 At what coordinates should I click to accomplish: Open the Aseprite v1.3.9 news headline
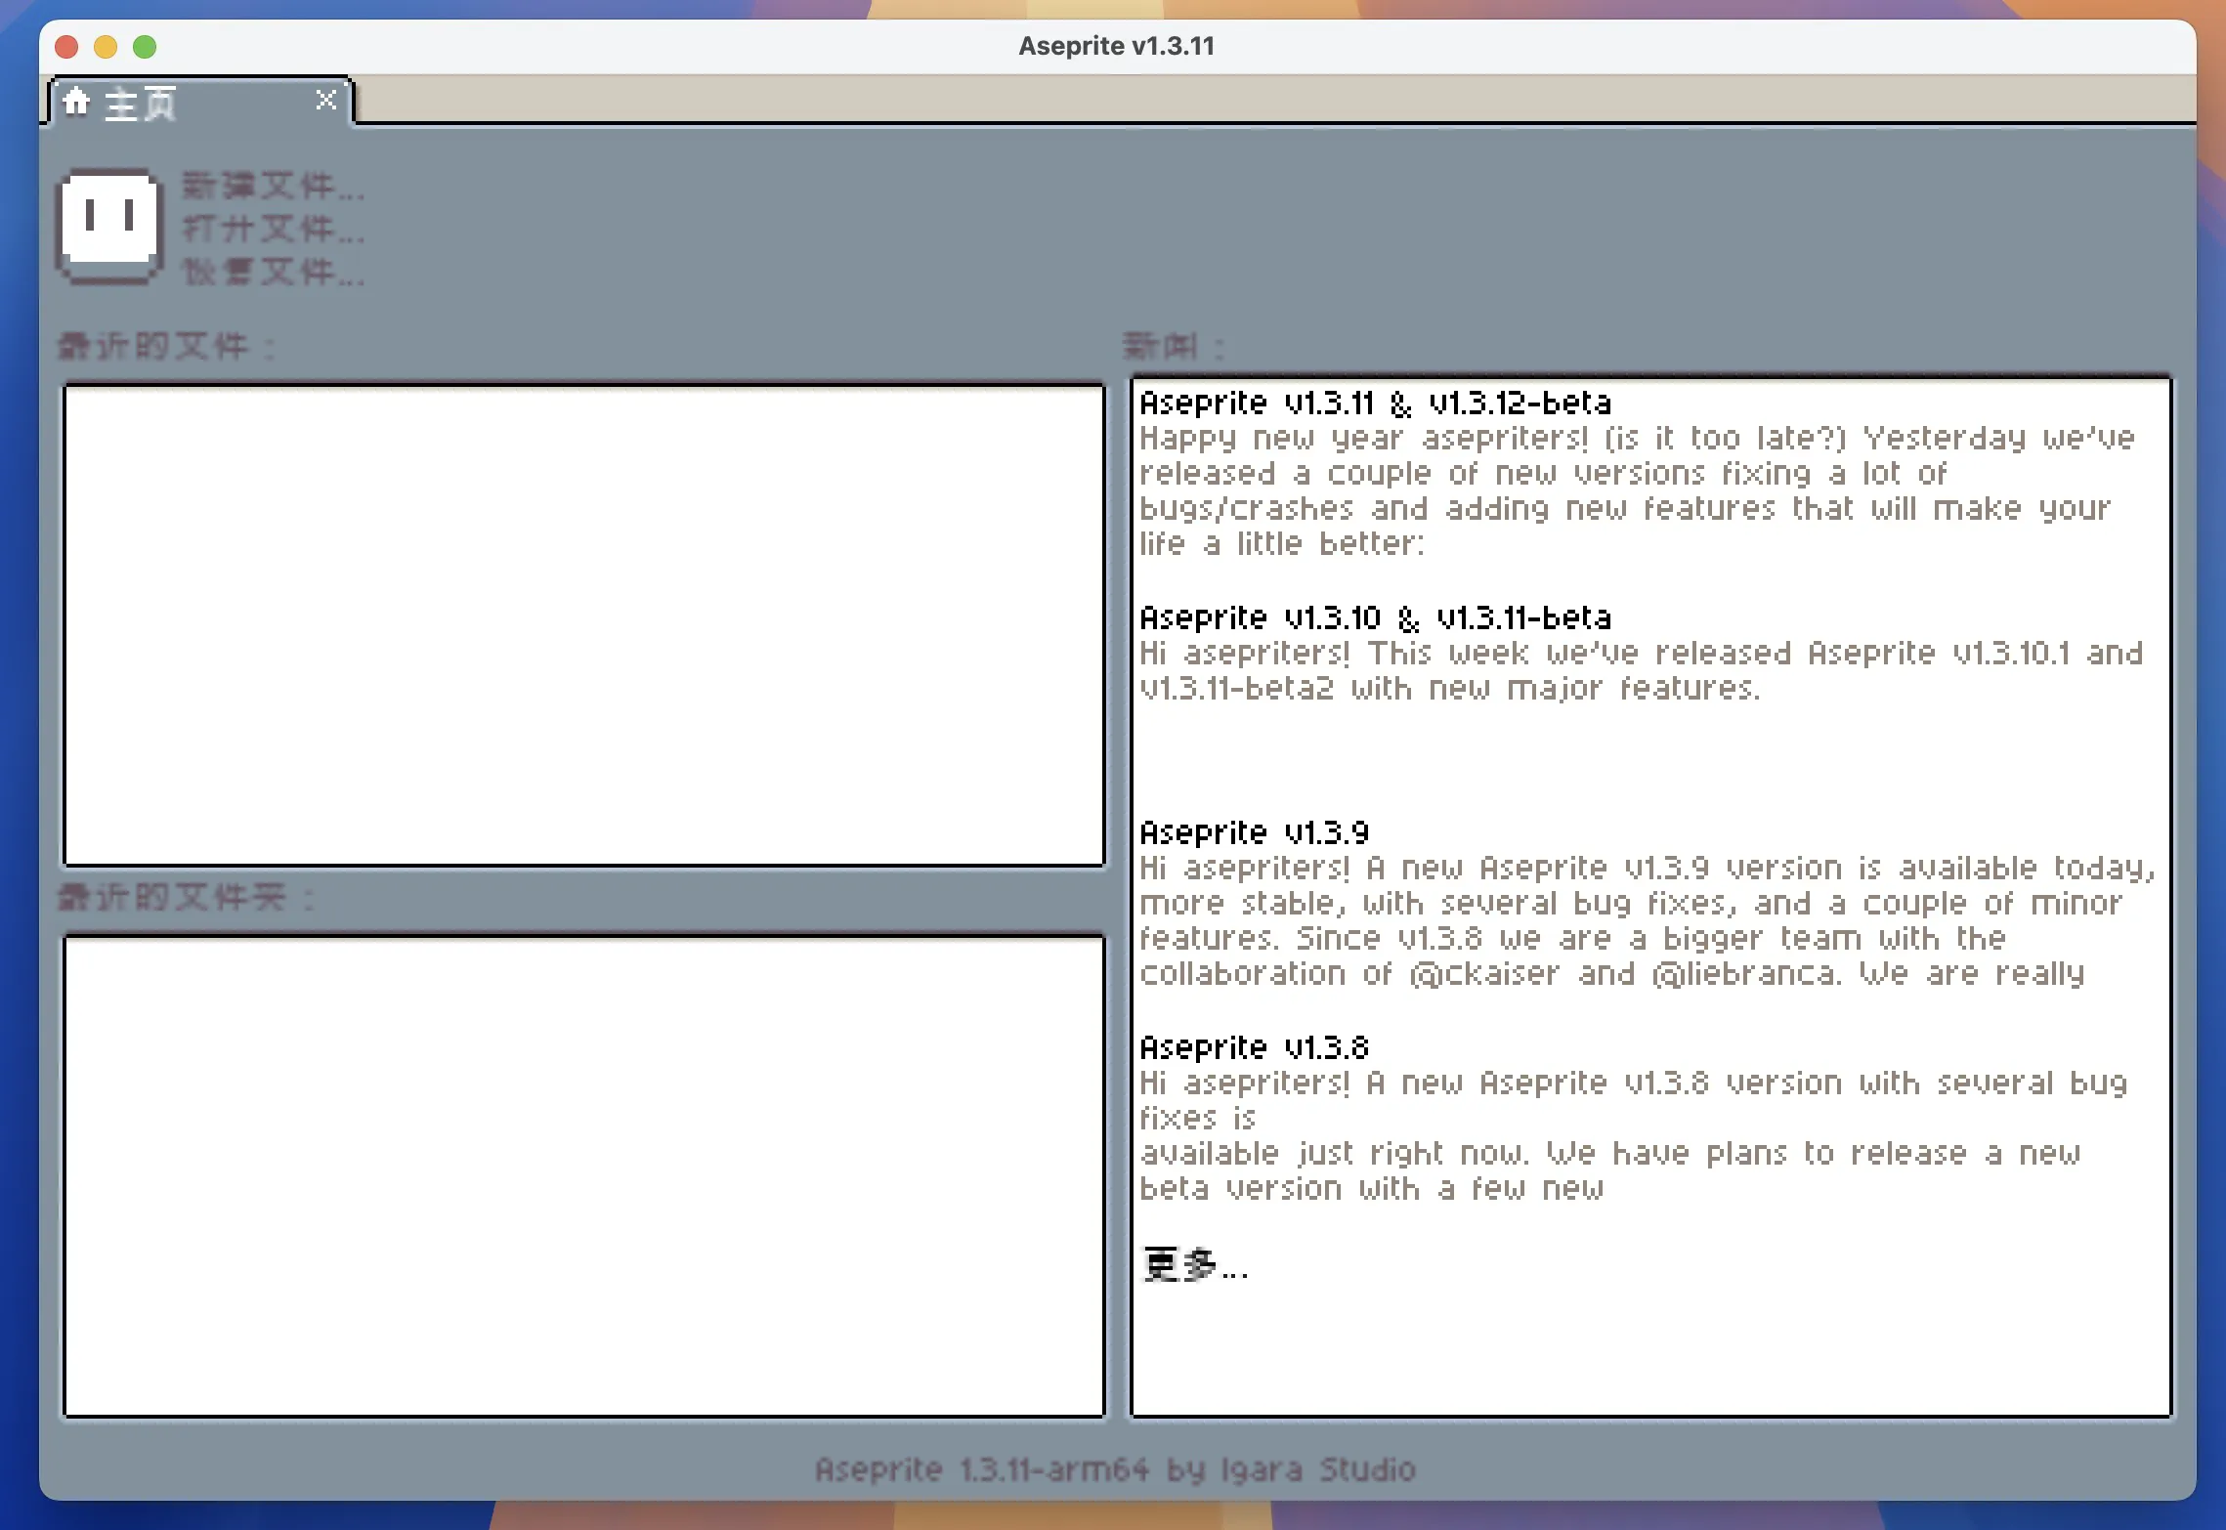[1255, 832]
